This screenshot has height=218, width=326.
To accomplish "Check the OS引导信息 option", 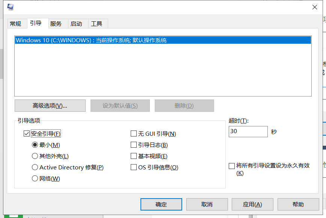I will click(134, 167).
